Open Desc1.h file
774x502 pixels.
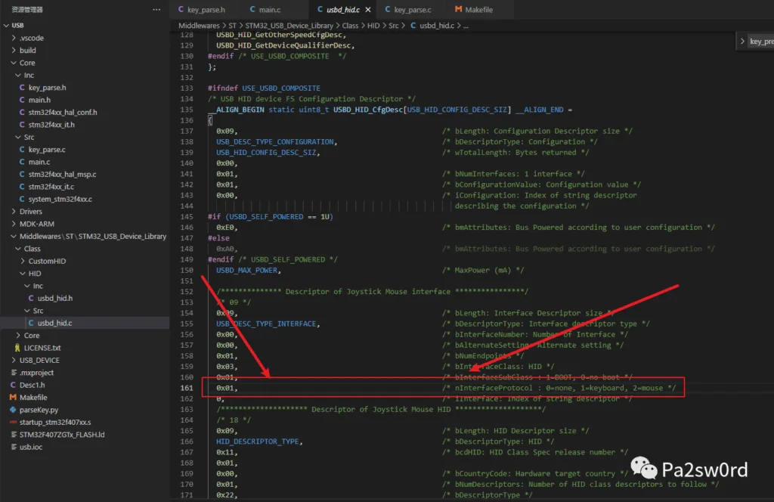pyautogui.click(x=32, y=385)
